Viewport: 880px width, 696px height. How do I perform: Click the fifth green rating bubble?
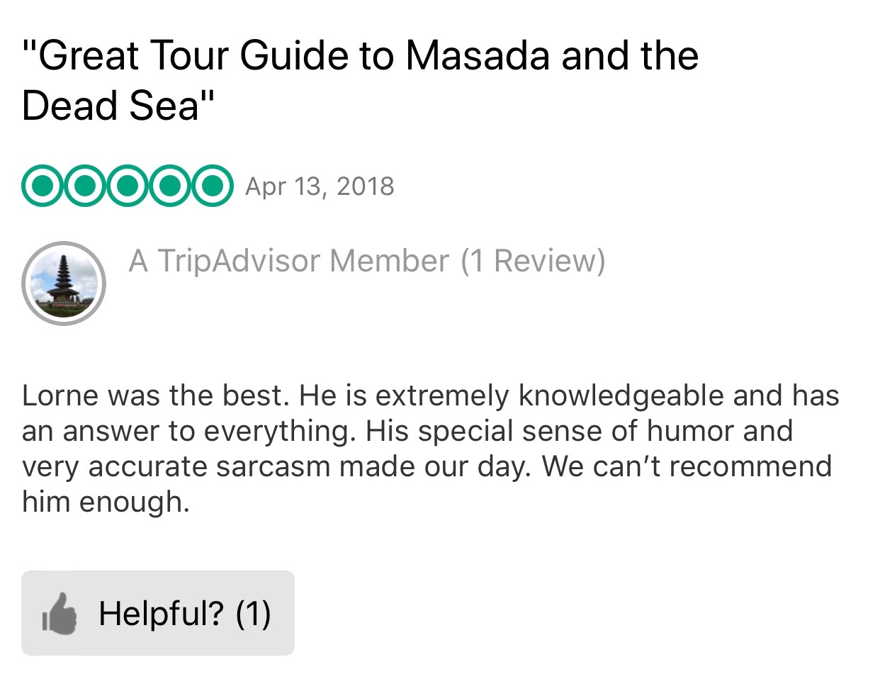click(x=211, y=186)
